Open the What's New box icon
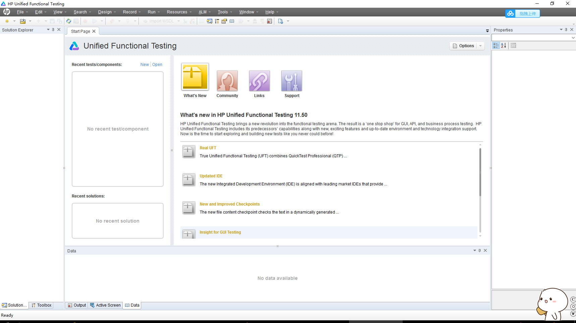576x323 pixels. coord(195,77)
